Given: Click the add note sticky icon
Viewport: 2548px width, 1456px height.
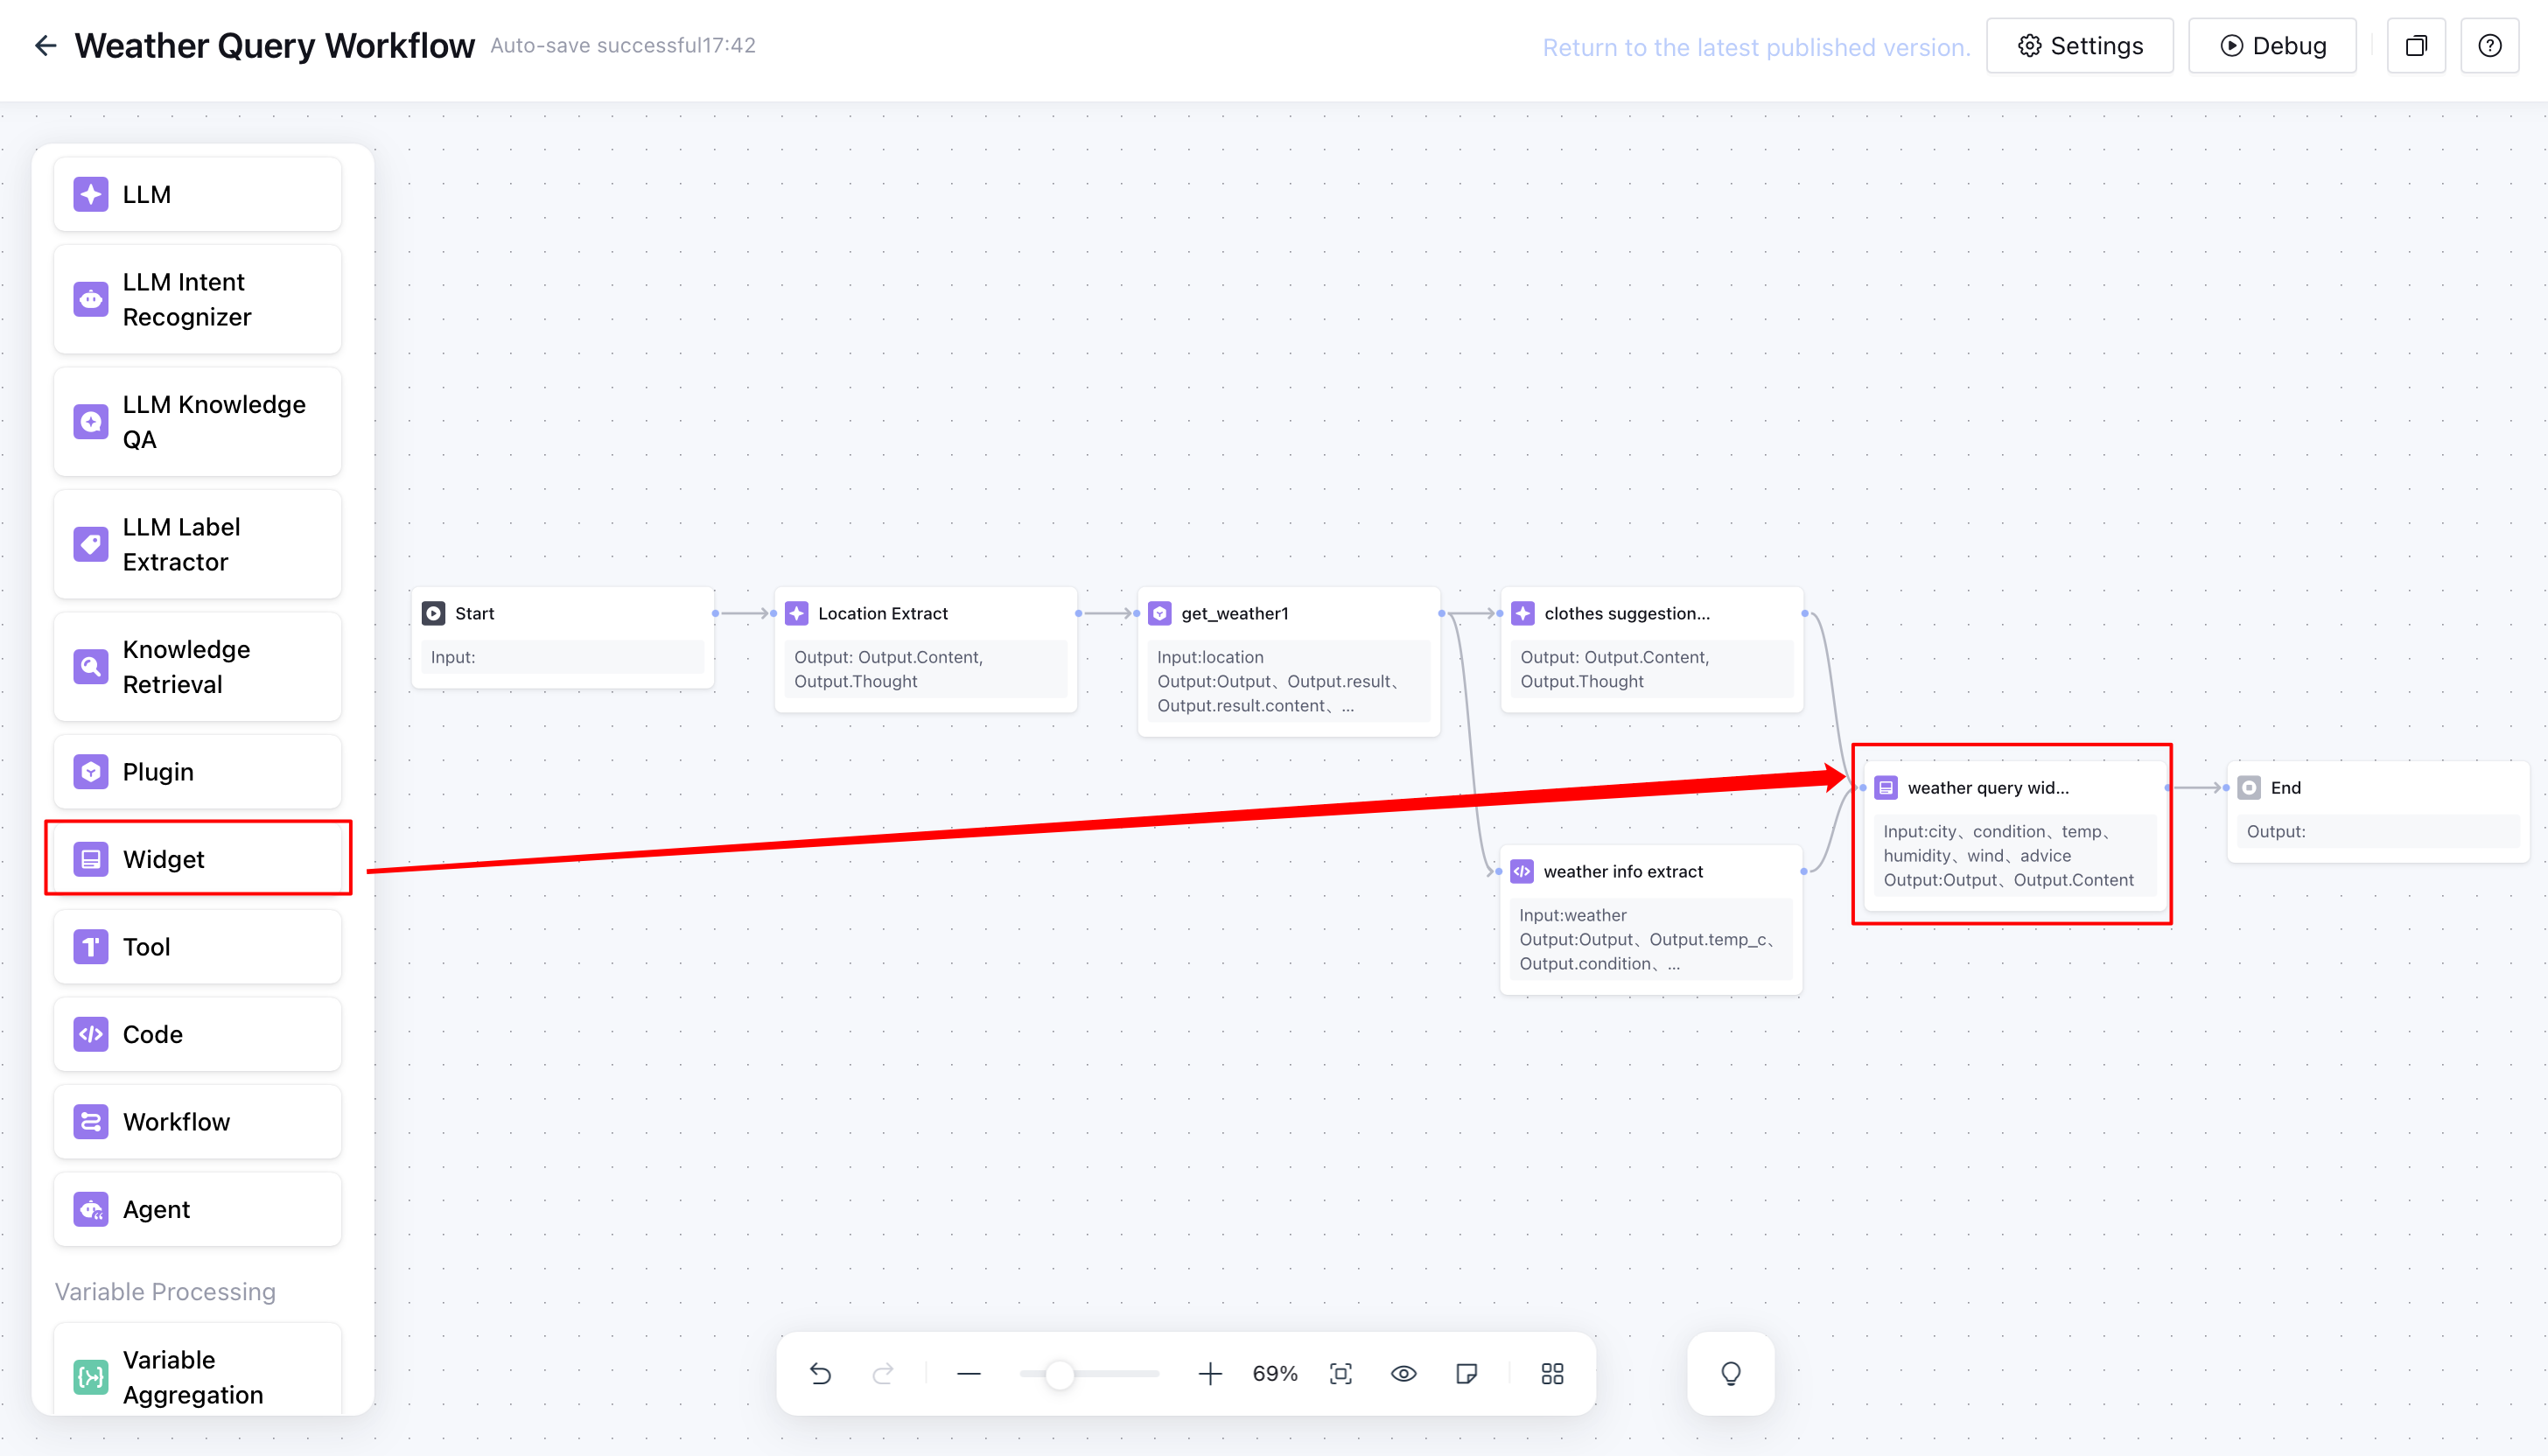Looking at the screenshot, I should (x=1467, y=1374).
